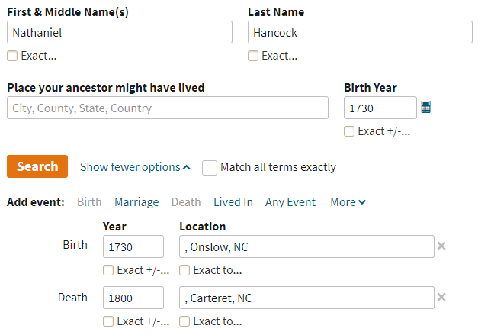Toggle Exact checkbox under last name
This screenshot has width=478, height=335.
253,56
